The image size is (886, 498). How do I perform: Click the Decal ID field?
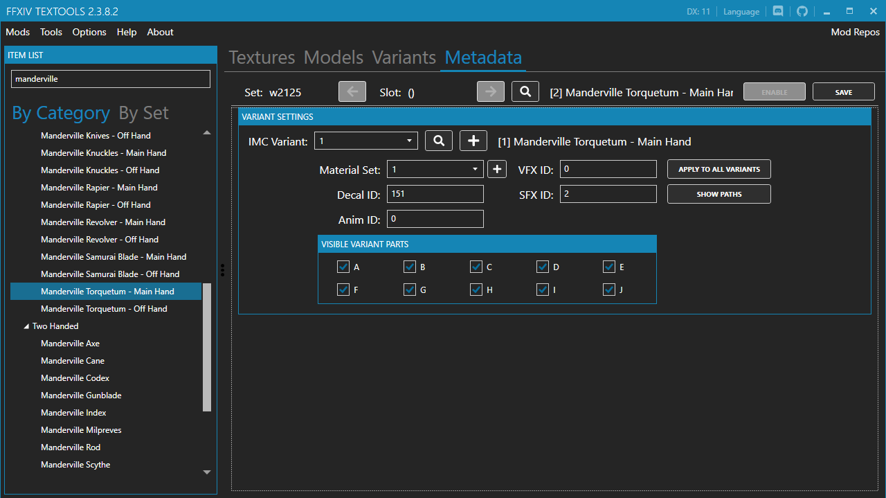[x=435, y=194]
